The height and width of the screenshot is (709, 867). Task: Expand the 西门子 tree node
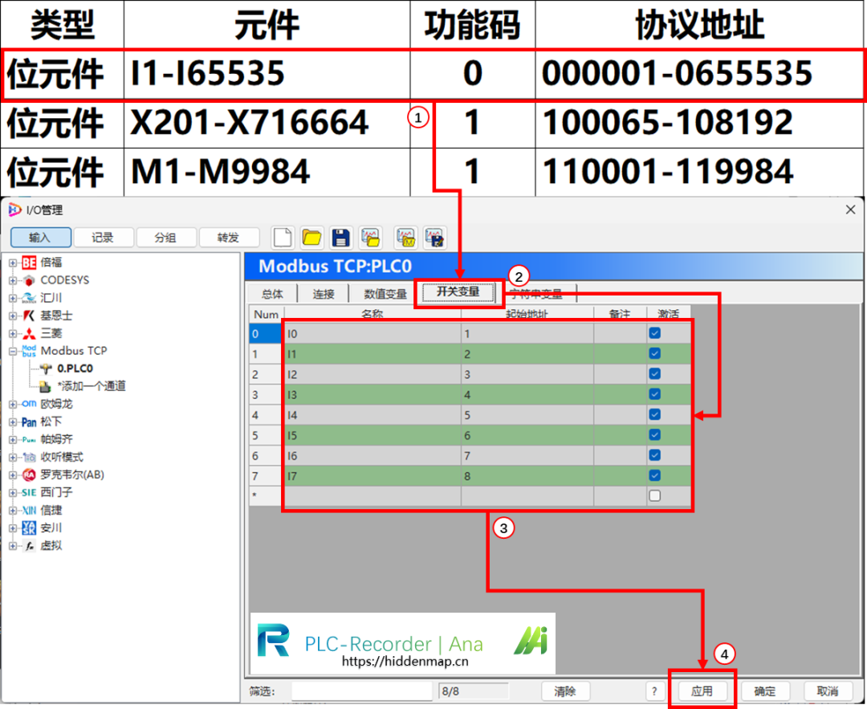13,493
